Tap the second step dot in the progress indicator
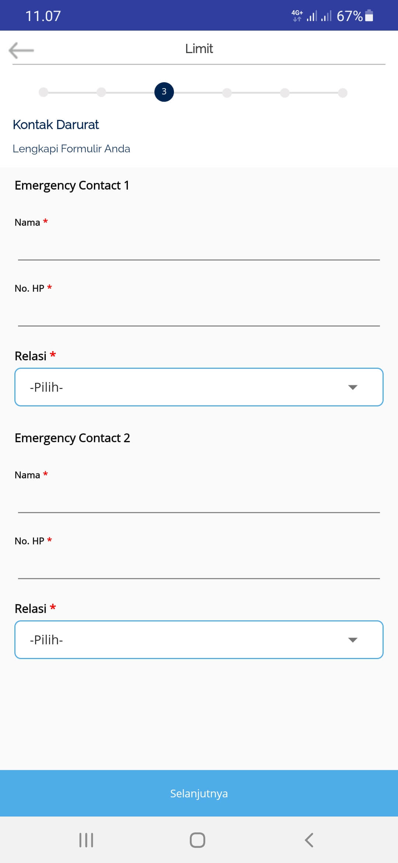Screen dimensions: 398x863 pos(101,92)
